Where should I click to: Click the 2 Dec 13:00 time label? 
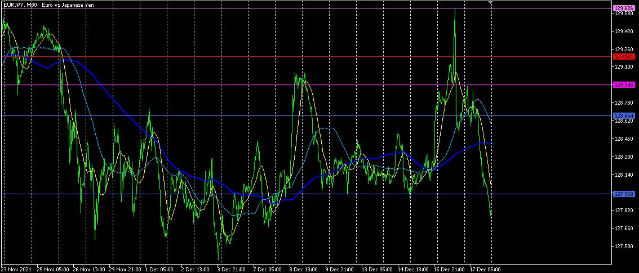point(194,269)
